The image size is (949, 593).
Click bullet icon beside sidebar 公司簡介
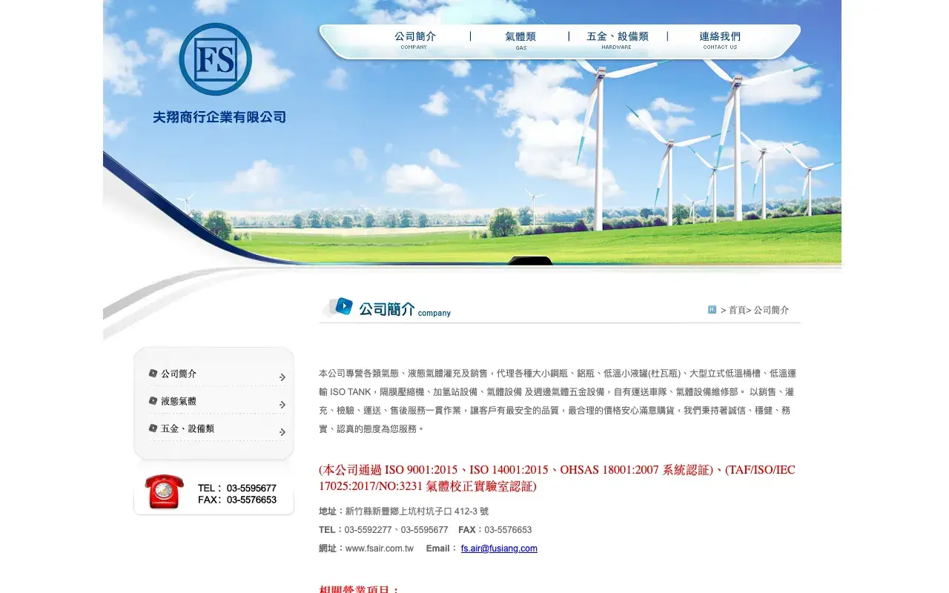(x=153, y=374)
